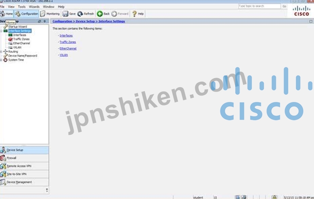This screenshot has height=199, width=314.
Task: Click the Firewall section icon
Action: pos(3,158)
